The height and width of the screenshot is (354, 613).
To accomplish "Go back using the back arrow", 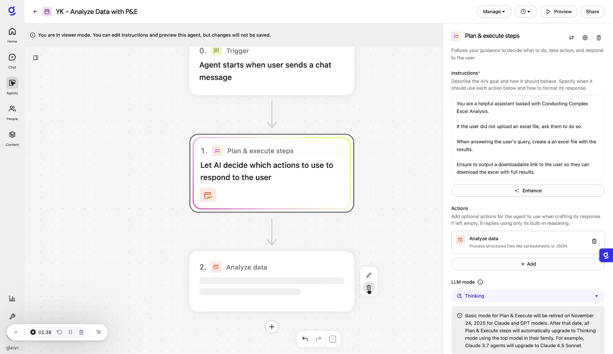I will tap(35, 11).
